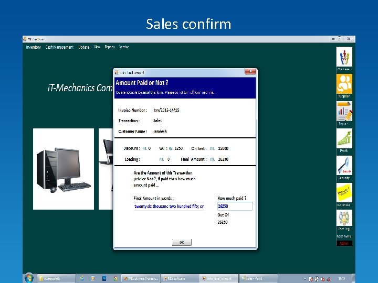Open the Vendor menu
378x283 pixels.
[124, 47]
